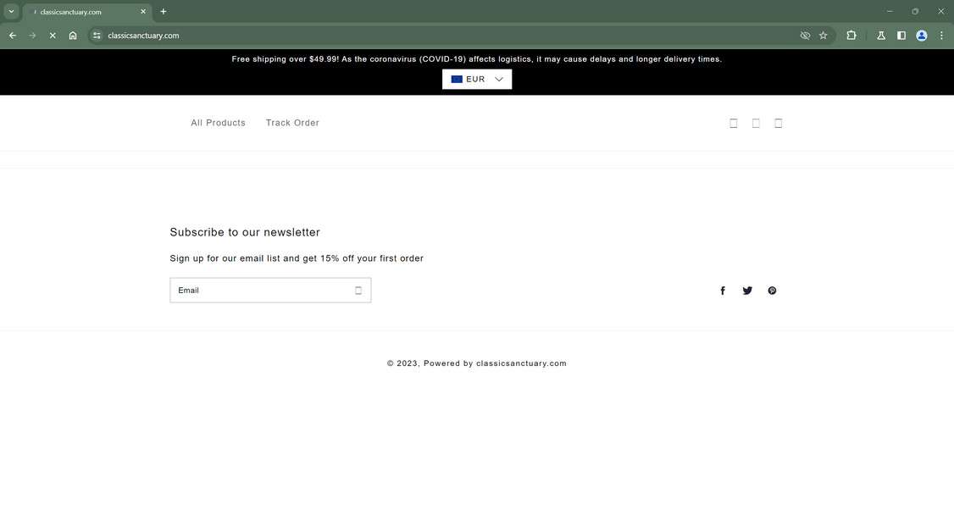Image resolution: width=954 pixels, height=510 pixels.
Task: Expand the tab search chevron
Action: [x=11, y=11]
